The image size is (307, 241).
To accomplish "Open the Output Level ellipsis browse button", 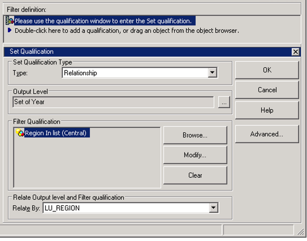I will pyautogui.click(x=224, y=102).
